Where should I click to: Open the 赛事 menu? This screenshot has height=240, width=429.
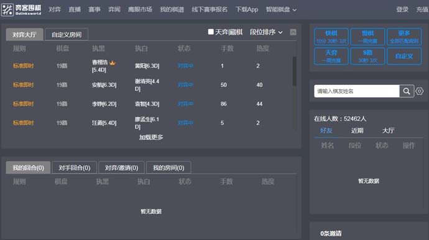point(95,9)
